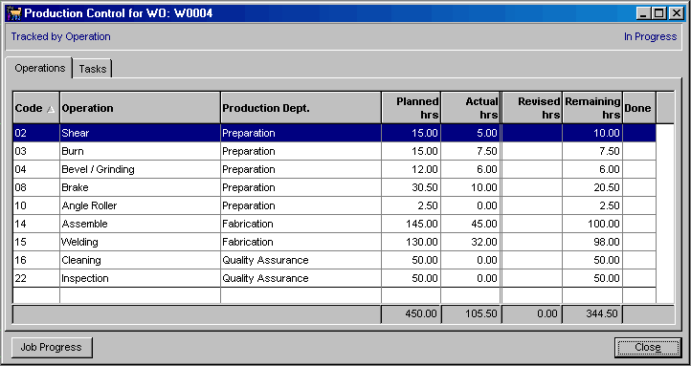This screenshot has height=366, width=691.
Task: Click the Actual hrs column header
Action: pyautogui.click(x=471, y=108)
